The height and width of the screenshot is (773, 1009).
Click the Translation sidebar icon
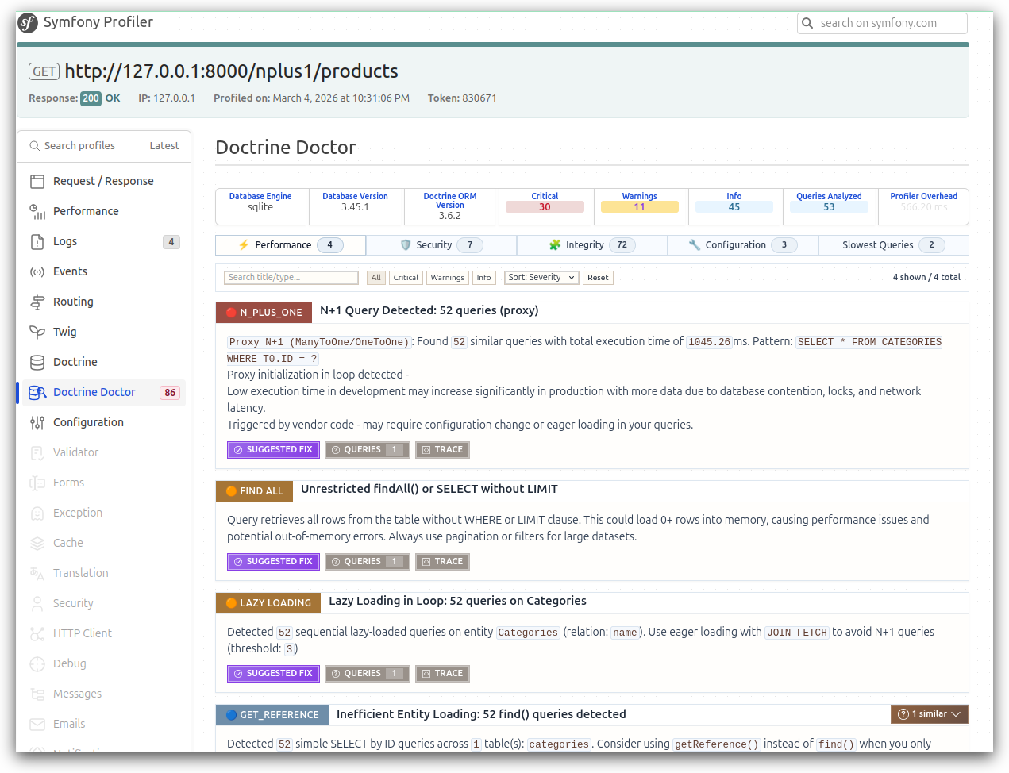point(37,573)
